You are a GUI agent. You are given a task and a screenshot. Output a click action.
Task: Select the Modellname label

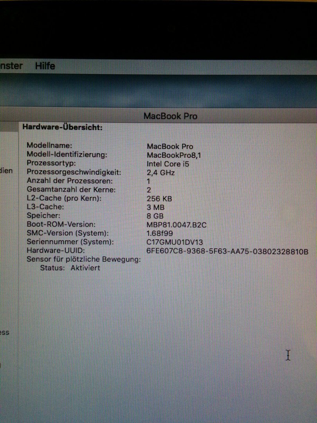pyautogui.click(x=49, y=145)
